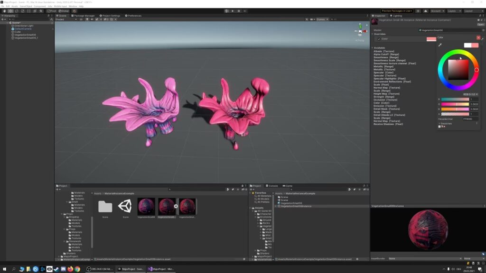Click the Unity Scene asset icon
Viewport: 486px width, 273px height.
[125, 206]
